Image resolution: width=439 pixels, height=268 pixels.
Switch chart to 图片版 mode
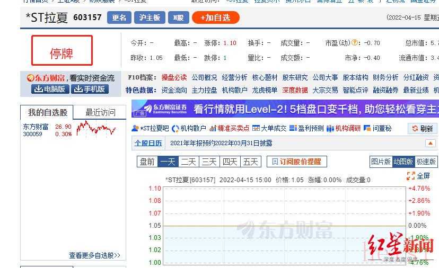click(x=381, y=162)
